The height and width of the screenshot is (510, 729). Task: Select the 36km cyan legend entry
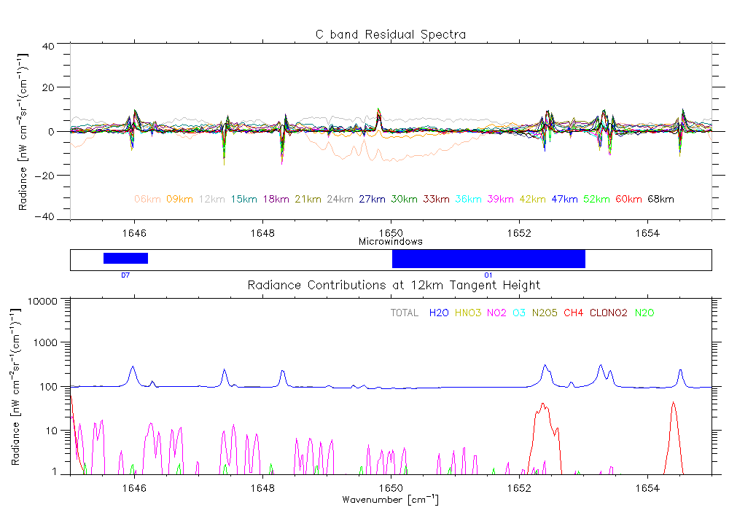(x=469, y=199)
